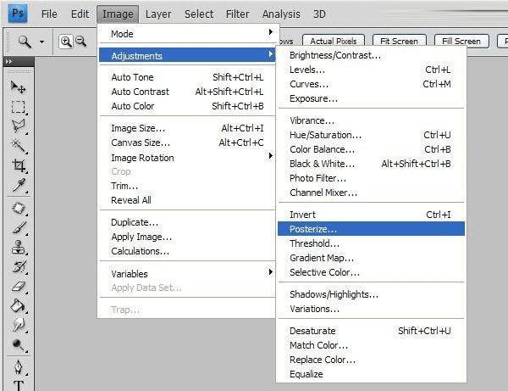Choose Equalize from the submenu
508x391 pixels.
coord(371,374)
